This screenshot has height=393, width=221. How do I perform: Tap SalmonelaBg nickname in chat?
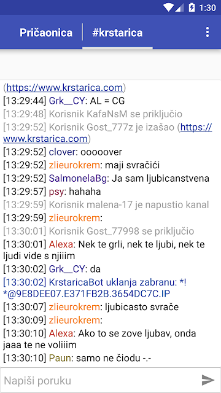point(79,178)
